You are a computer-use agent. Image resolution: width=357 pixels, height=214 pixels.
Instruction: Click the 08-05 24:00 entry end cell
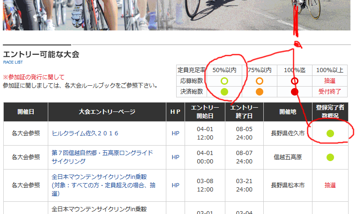tap(244, 133)
